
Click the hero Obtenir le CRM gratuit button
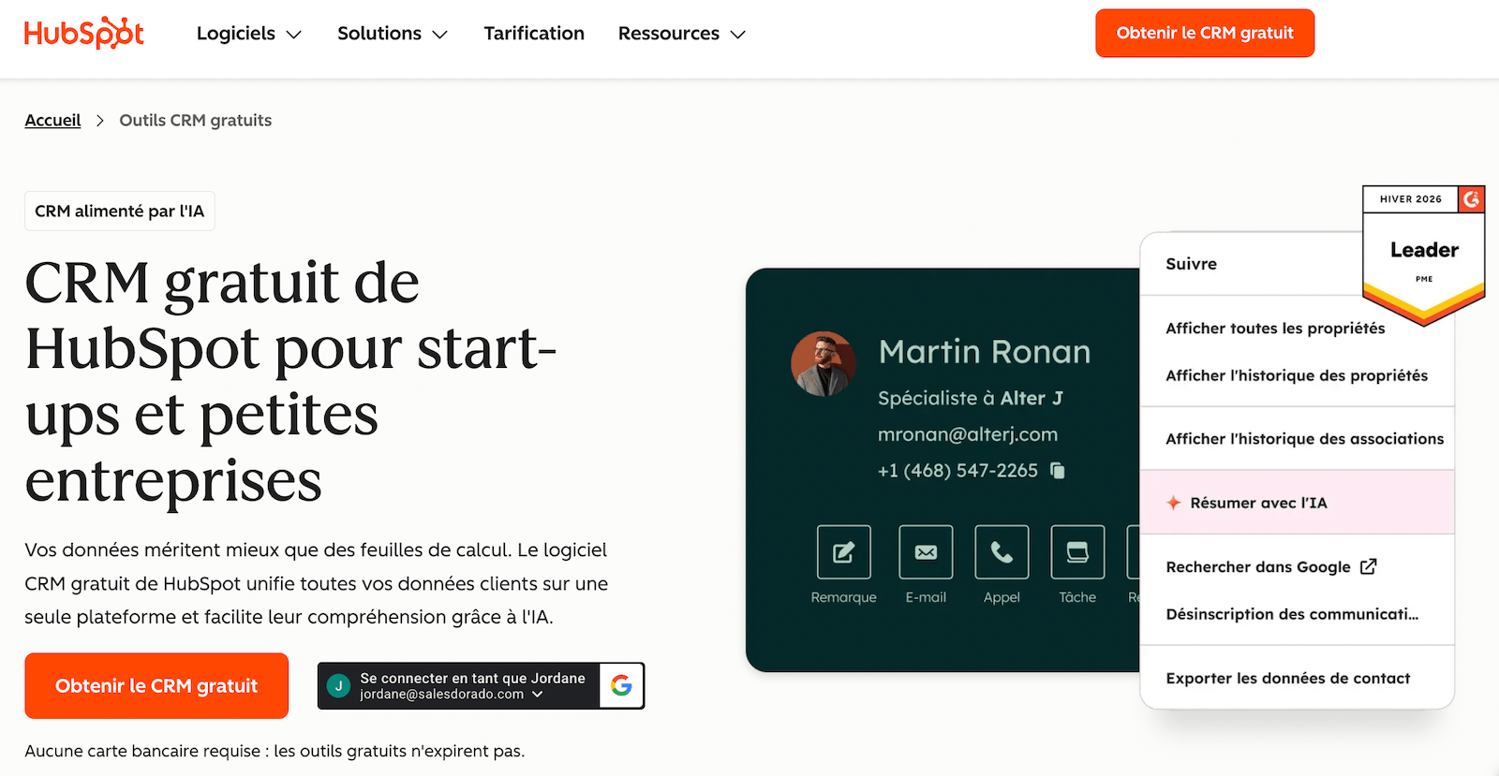pyautogui.click(x=156, y=686)
